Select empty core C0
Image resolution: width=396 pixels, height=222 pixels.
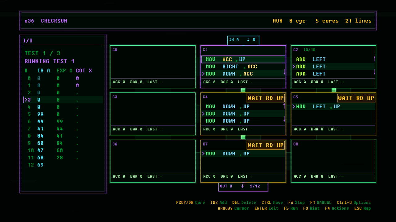153,67
